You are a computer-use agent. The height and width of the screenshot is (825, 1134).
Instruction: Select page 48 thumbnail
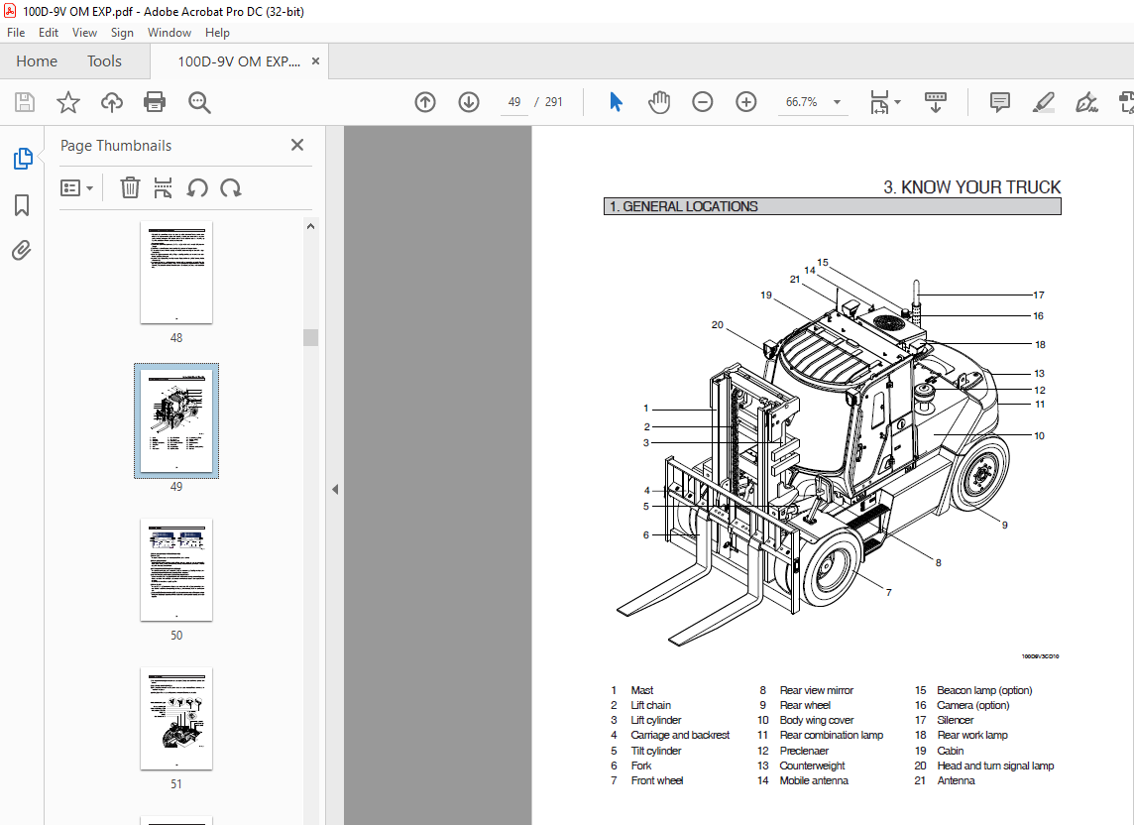(x=176, y=273)
